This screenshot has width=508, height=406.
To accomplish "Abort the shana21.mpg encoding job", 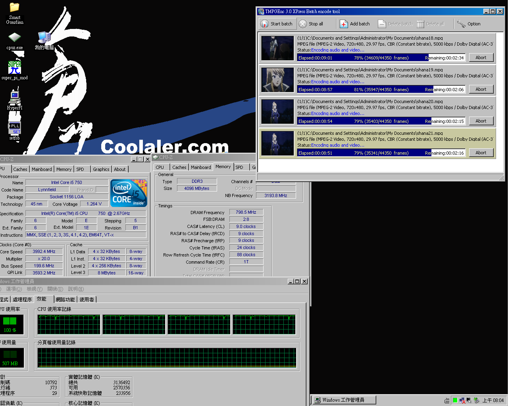I will pyautogui.click(x=481, y=153).
